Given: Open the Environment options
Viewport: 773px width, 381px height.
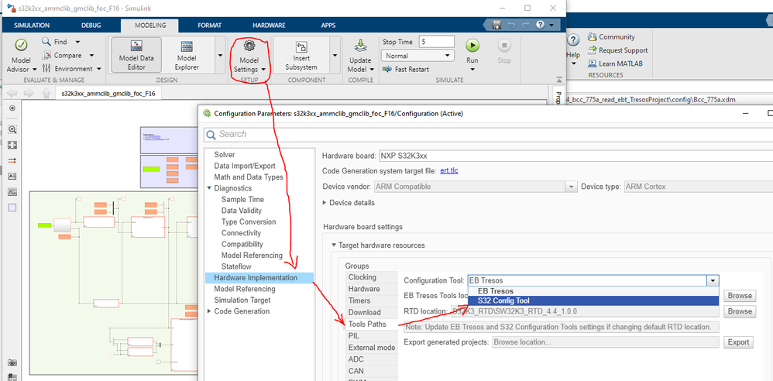Looking at the screenshot, I should coord(71,68).
